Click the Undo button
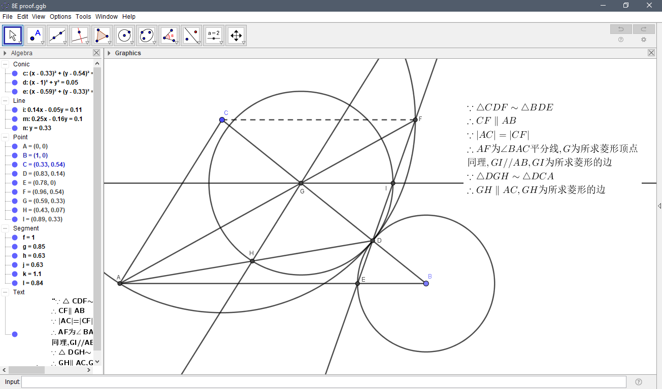 click(x=620, y=29)
